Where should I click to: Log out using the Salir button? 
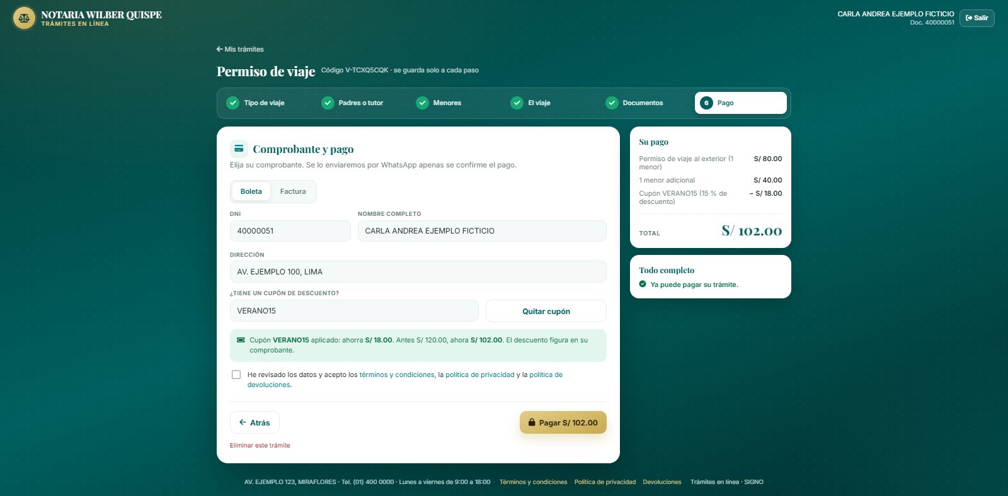977,18
